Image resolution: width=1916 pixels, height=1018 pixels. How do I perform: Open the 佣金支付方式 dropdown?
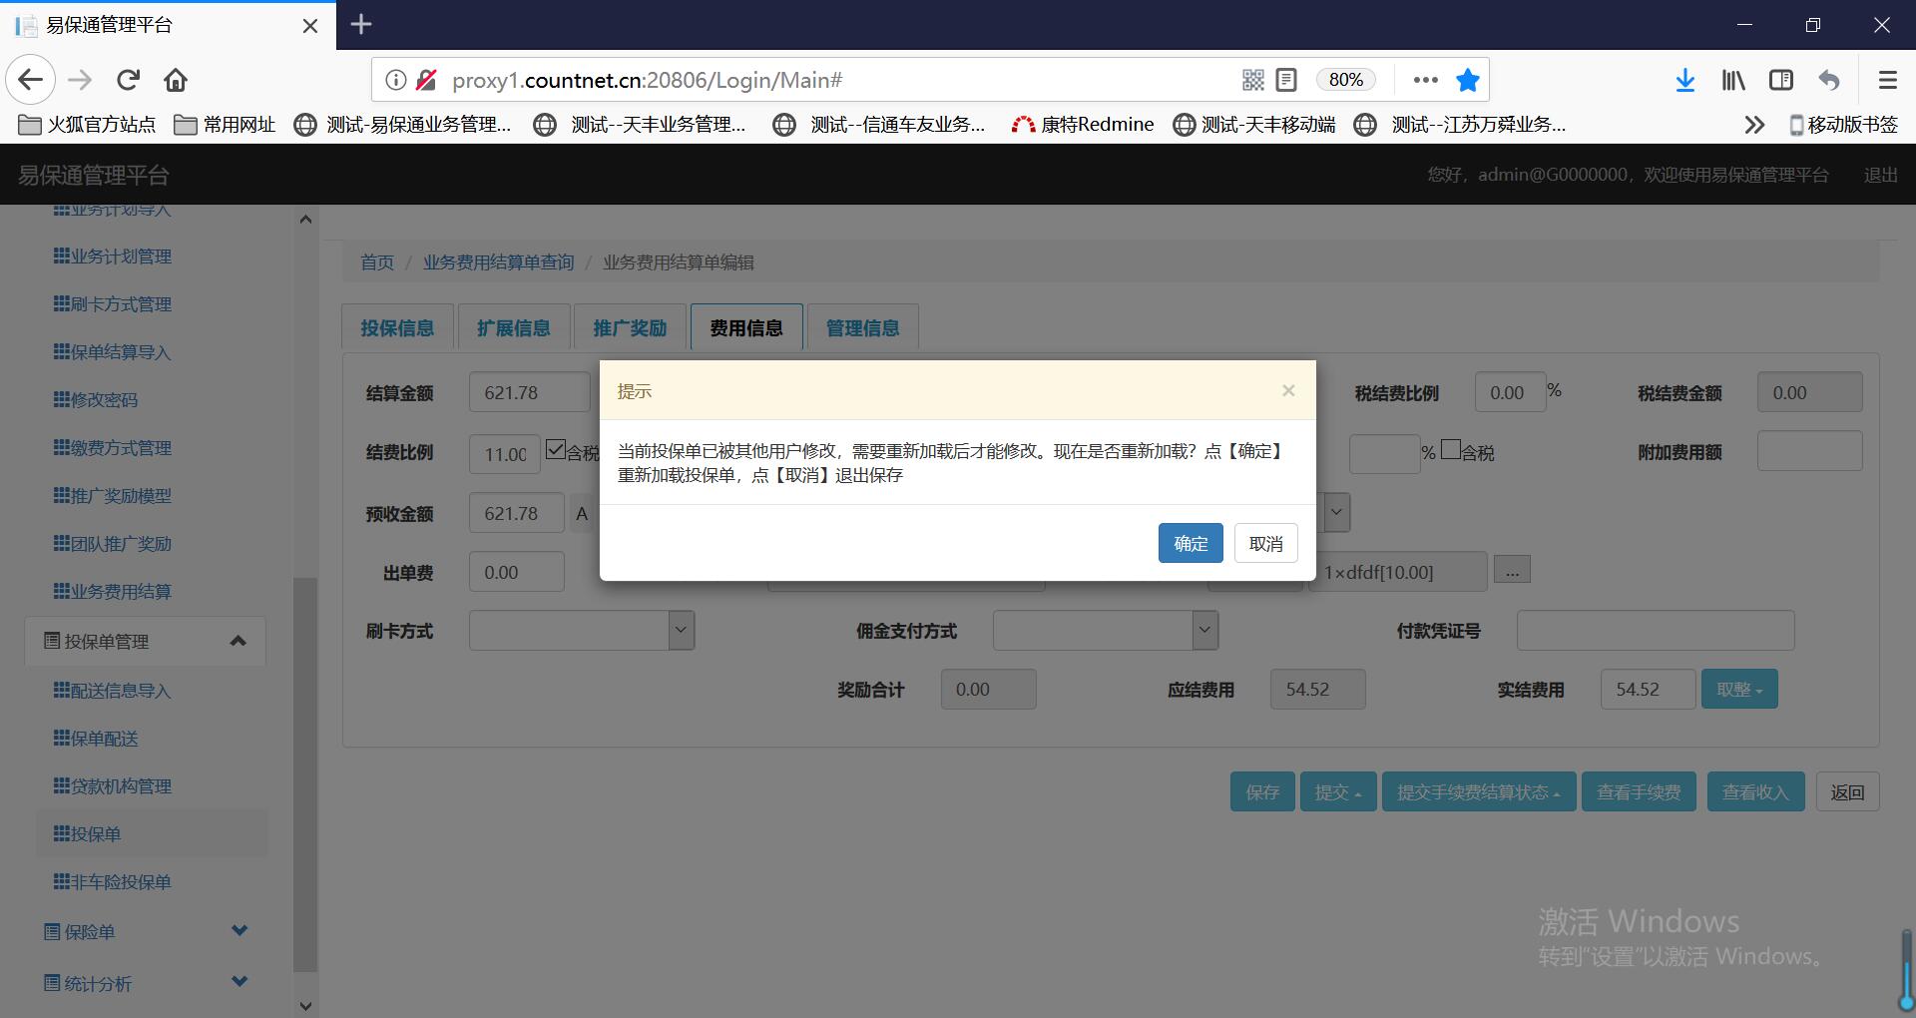coord(1204,631)
